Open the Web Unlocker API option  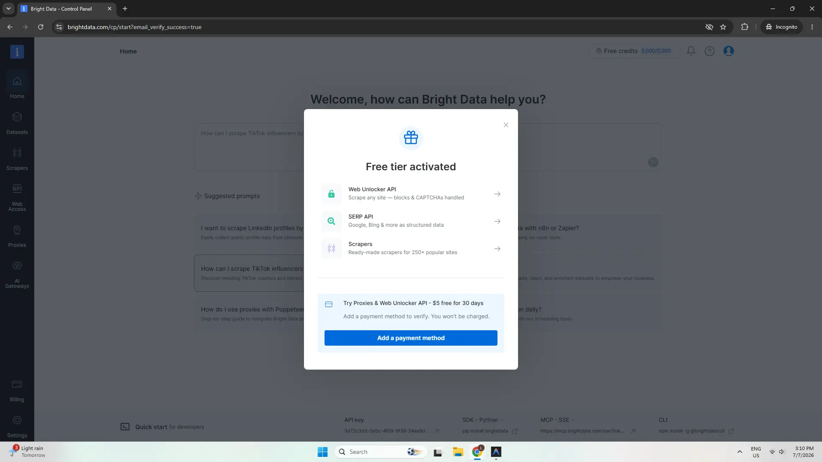pos(411,194)
